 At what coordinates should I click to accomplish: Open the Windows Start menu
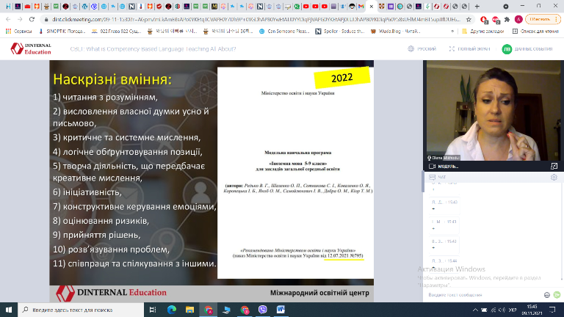pos(9,310)
